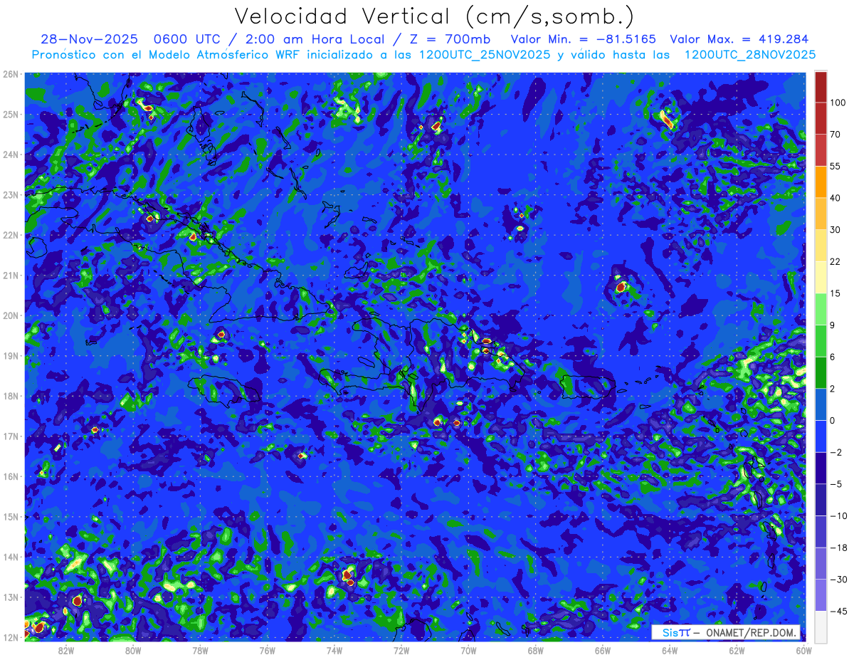Pick the pale yellow swatch between 15 and 22
This screenshot has height=660, width=854.
tap(821, 278)
